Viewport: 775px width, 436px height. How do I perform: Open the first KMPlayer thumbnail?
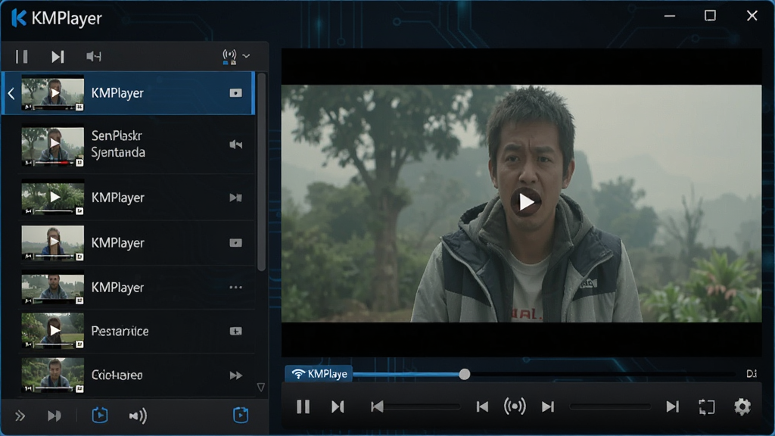[52, 93]
